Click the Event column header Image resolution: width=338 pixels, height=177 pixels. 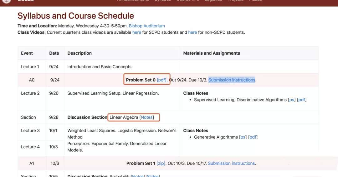pyautogui.click(x=27, y=53)
